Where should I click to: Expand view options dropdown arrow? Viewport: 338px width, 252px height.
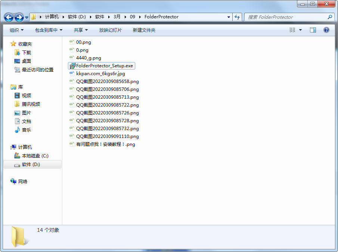[300, 30]
